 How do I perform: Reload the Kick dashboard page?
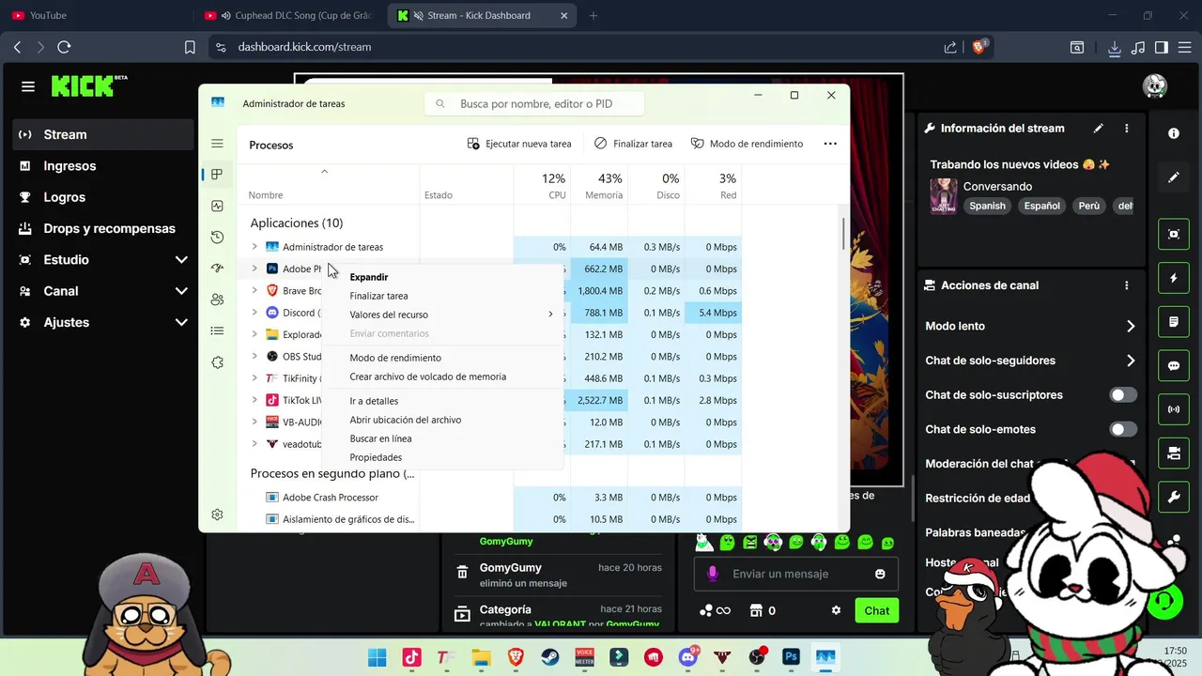[x=64, y=47]
